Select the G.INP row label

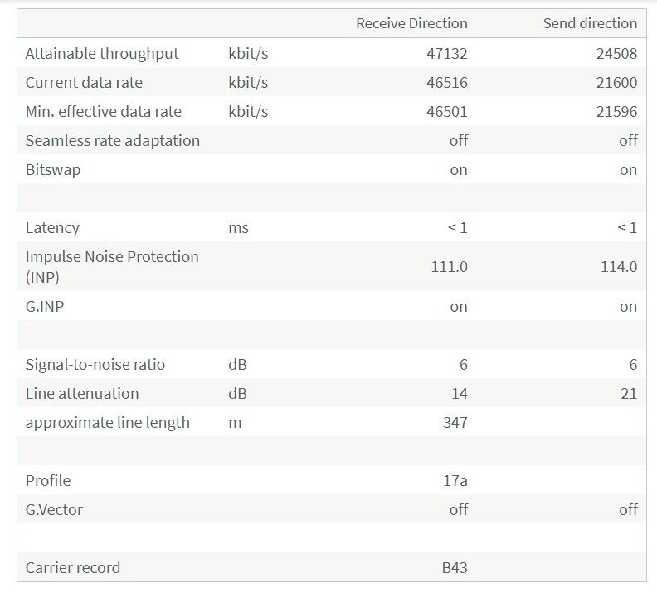[x=45, y=307]
